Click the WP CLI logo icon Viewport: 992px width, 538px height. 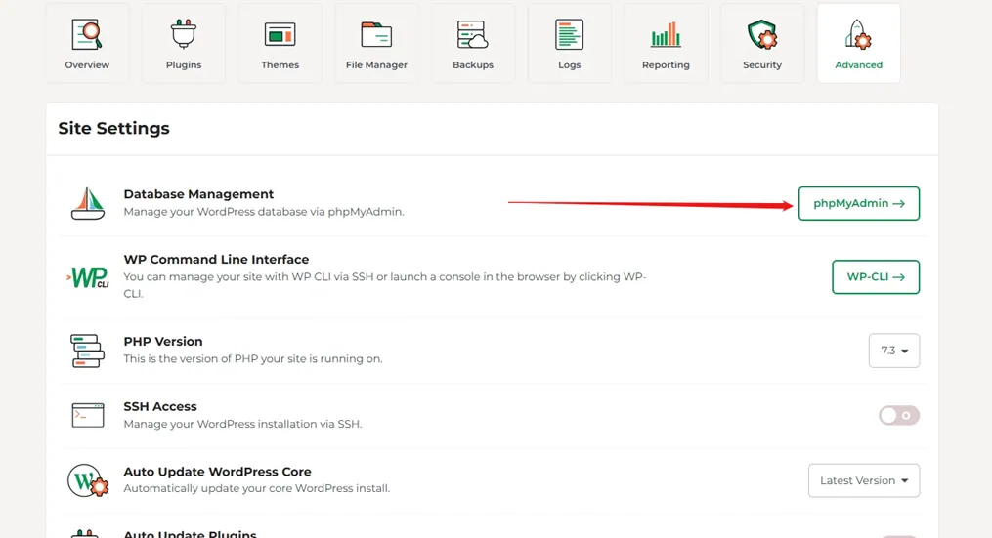(88, 277)
